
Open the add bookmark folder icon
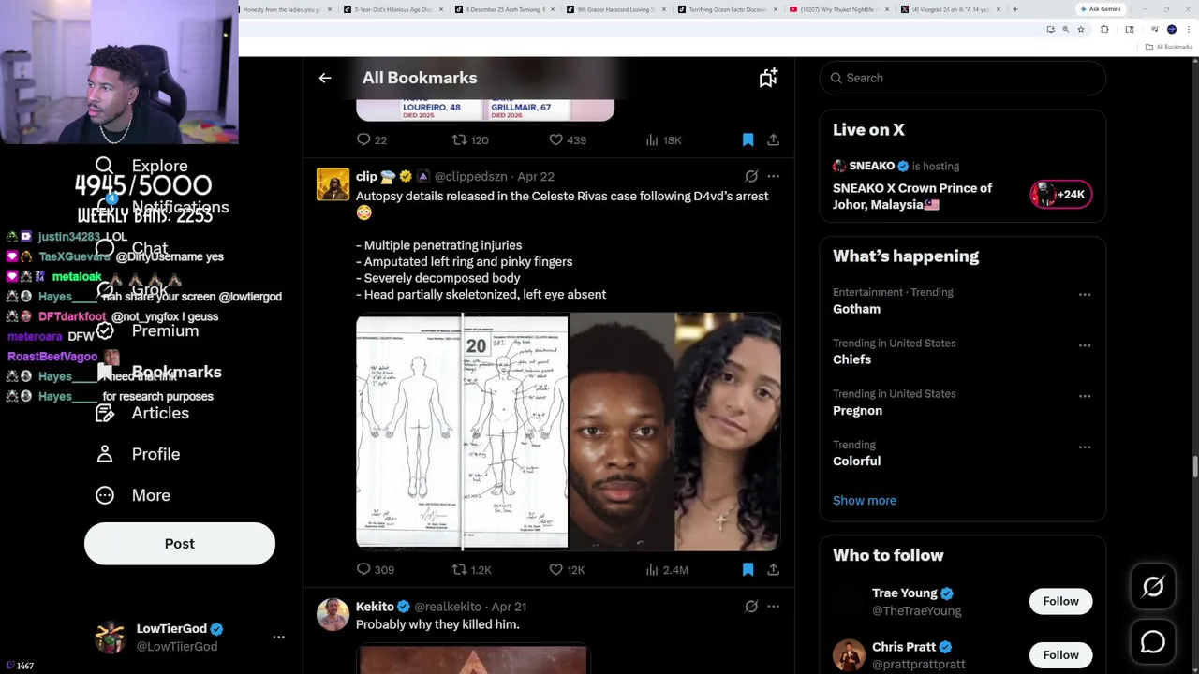[768, 78]
